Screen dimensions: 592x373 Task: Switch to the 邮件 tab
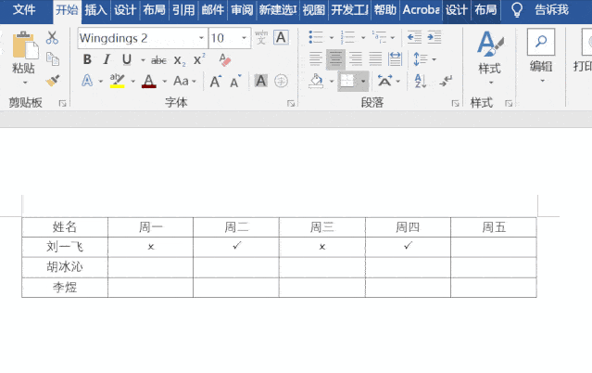tap(212, 9)
